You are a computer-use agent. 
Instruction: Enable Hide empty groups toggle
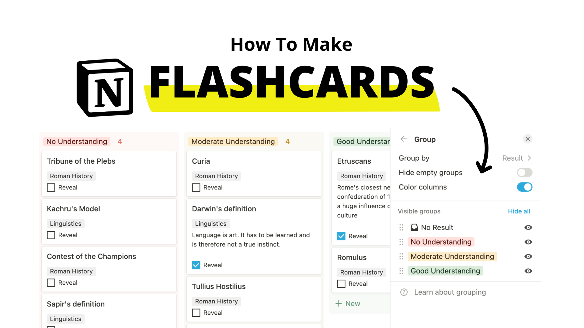tap(525, 172)
